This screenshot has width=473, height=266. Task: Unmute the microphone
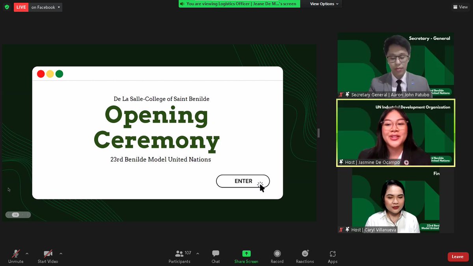16,257
